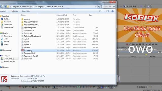Click Pause button in bottom timeline transport bar
The height and width of the screenshot is (91, 162).
[x=33, y=87]
